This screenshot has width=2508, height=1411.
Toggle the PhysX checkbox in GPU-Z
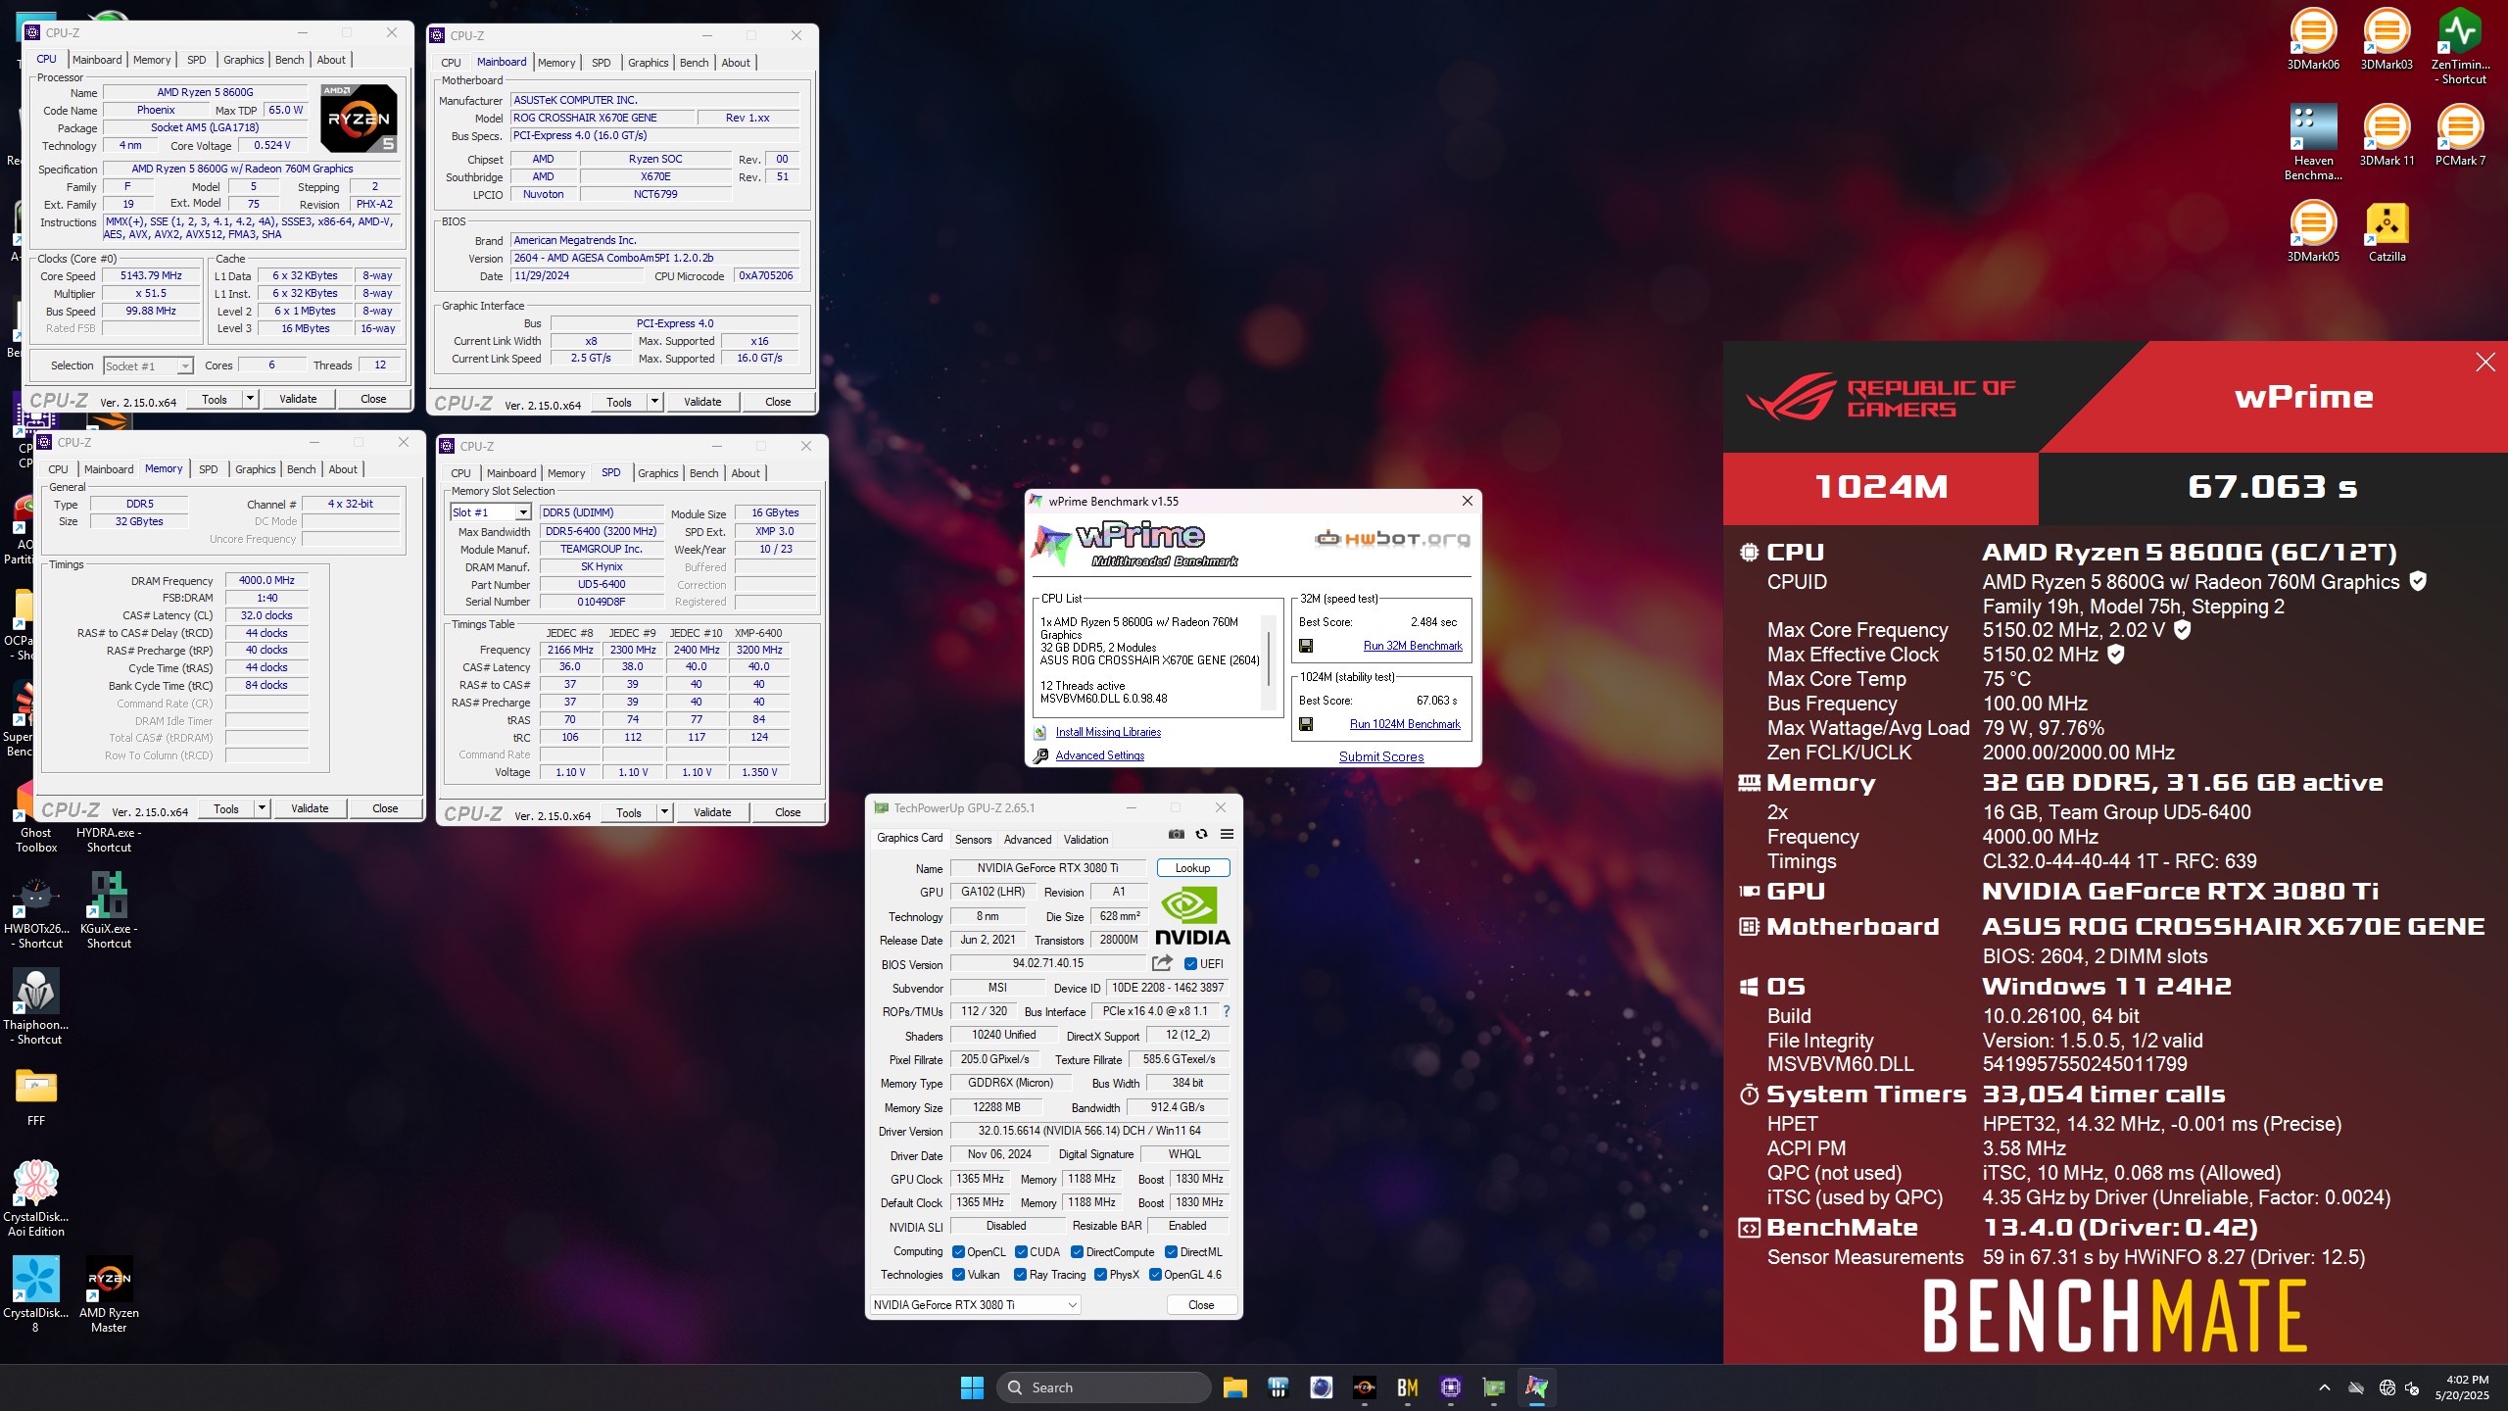pos(1100,1275)
